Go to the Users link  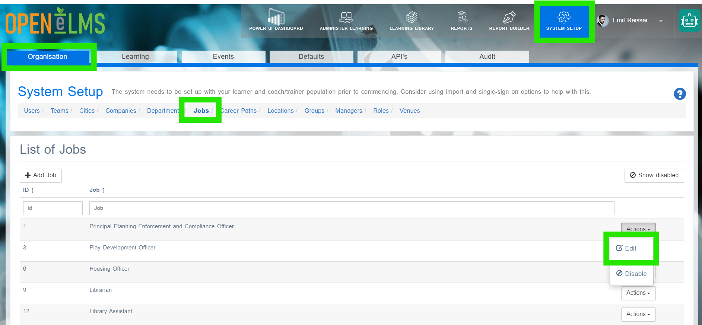point(32,111)
